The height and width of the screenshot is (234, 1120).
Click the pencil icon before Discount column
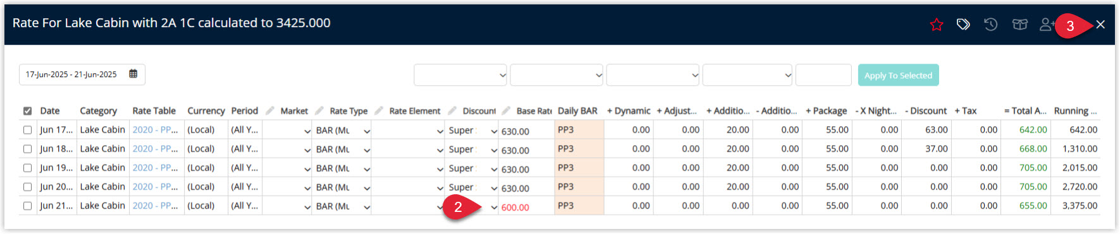[452, 110]
